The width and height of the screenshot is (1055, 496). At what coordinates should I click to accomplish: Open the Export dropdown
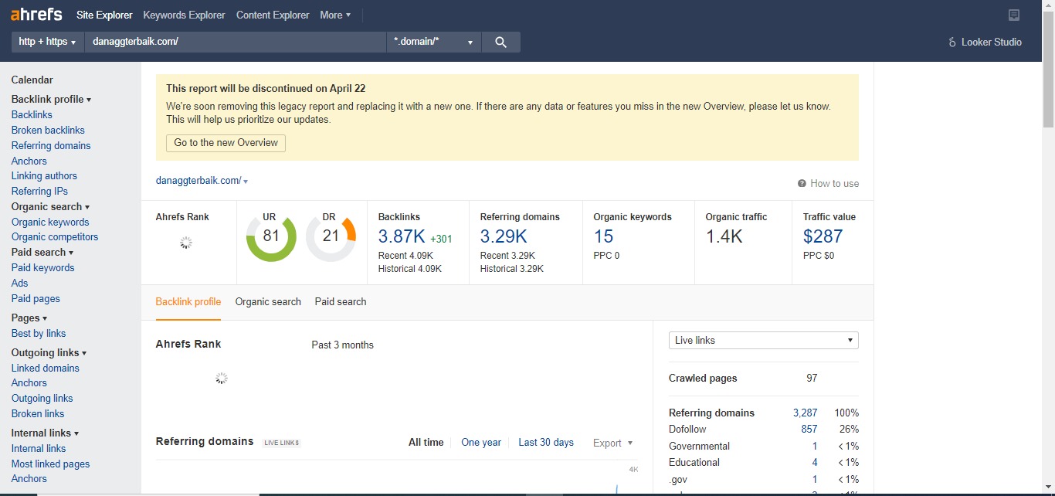click(x=612, y=443)
